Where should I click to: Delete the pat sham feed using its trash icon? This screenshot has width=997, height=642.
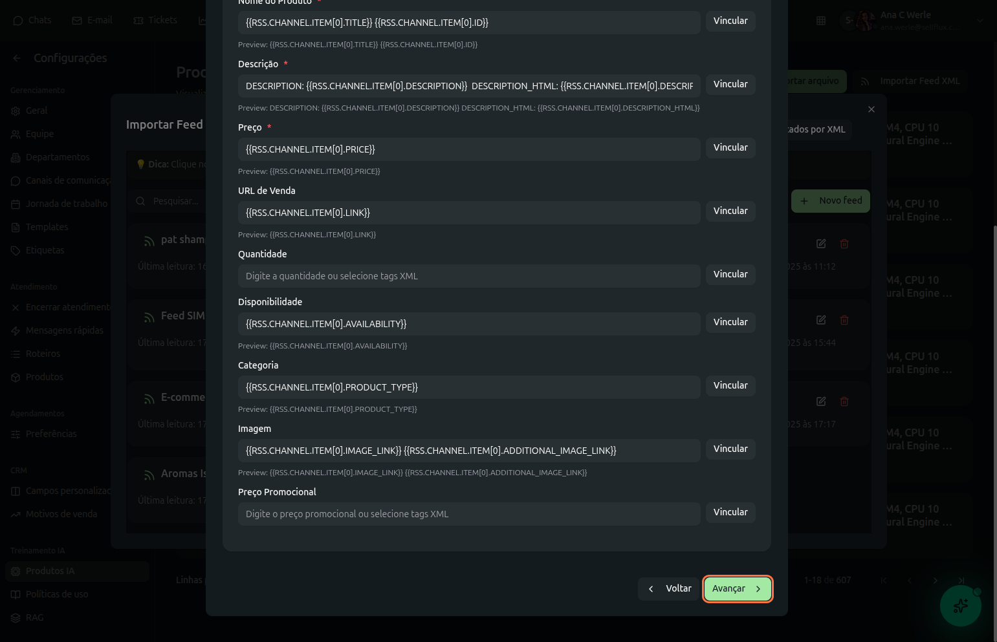click(844, 244)
